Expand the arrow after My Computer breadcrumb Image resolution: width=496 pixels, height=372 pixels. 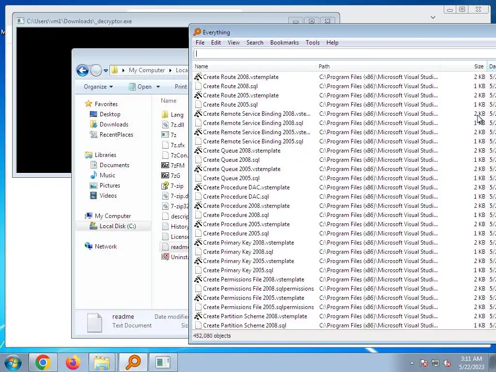(x=170, y=70)
